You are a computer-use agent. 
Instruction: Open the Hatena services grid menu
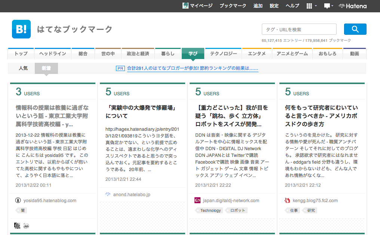309,6
